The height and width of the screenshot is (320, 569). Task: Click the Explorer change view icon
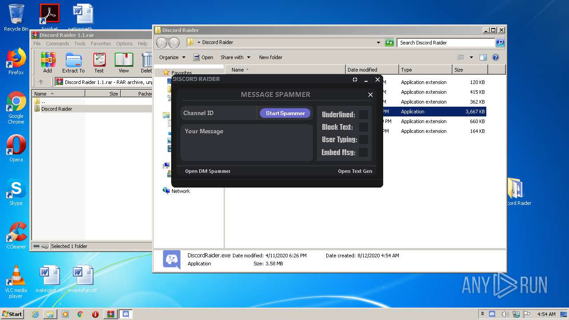point(461,57)
